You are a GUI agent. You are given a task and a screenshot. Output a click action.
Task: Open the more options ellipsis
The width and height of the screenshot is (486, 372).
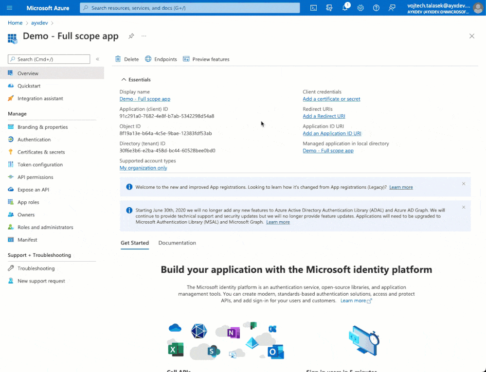point(144,36)
